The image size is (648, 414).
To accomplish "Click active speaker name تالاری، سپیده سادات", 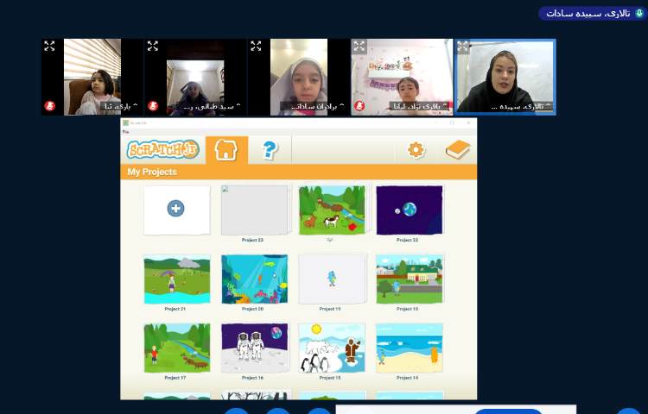I will (x=588, y=13).
